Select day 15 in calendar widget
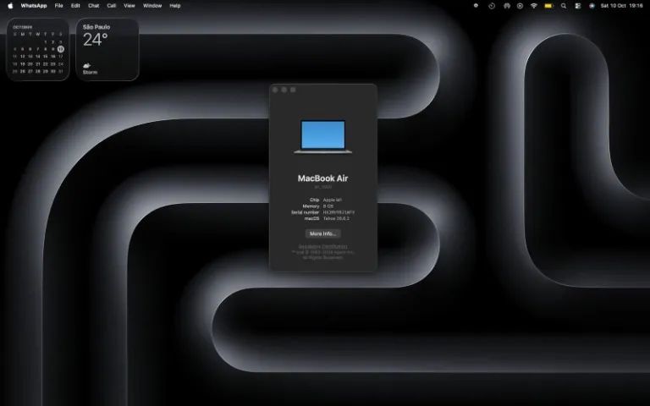 tap(45, 57)
